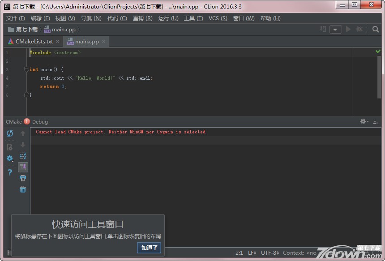
Task: Open the run configuration dropdown
Action: (x=336, y=30)
